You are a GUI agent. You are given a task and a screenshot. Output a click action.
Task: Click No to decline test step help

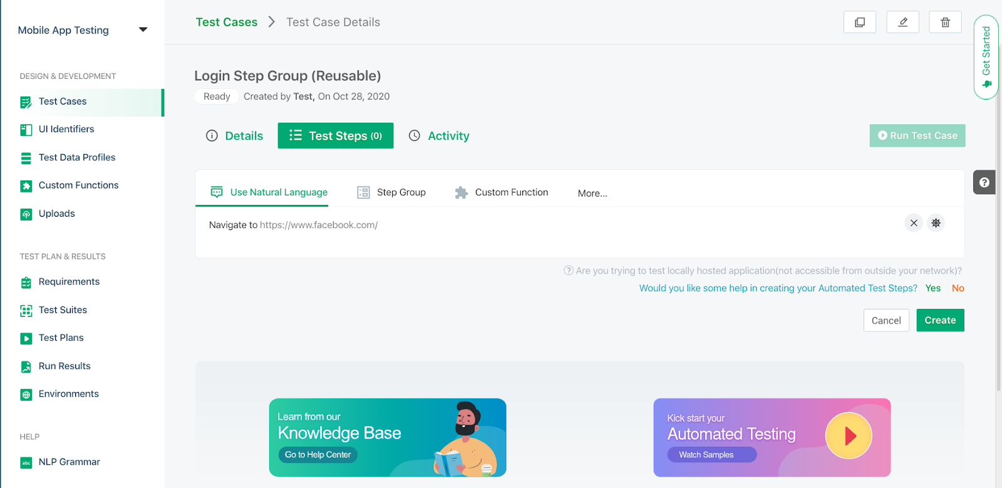(x=958, y=288)
